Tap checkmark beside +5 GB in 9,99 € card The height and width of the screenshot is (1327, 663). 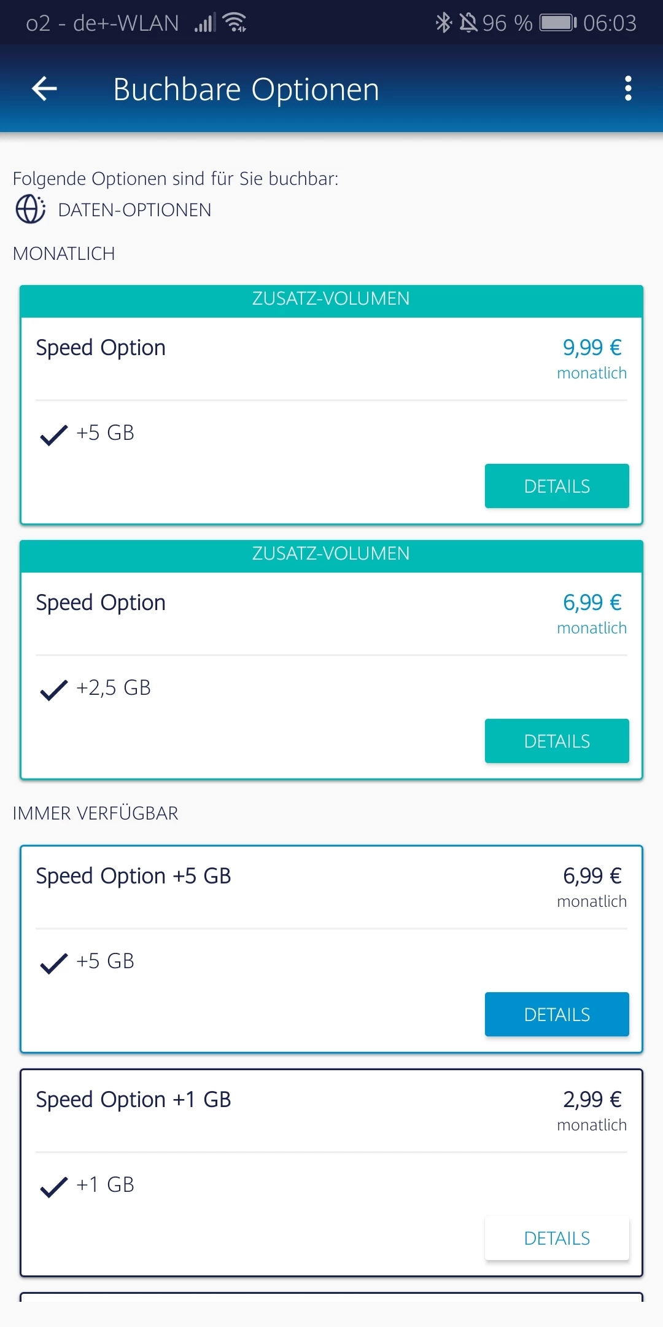[x=53, y=434]
